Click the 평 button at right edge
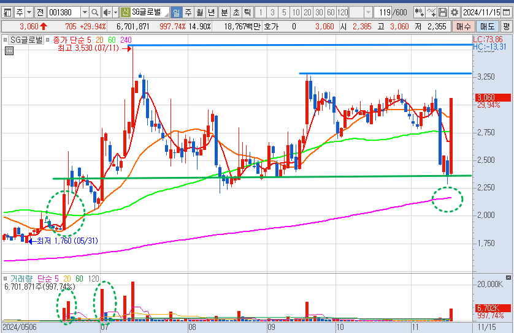The width and height of the screenshot is (514, 333). point(507,26)
